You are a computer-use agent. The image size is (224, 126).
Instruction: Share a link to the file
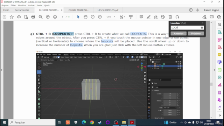[x=204, y=17]
